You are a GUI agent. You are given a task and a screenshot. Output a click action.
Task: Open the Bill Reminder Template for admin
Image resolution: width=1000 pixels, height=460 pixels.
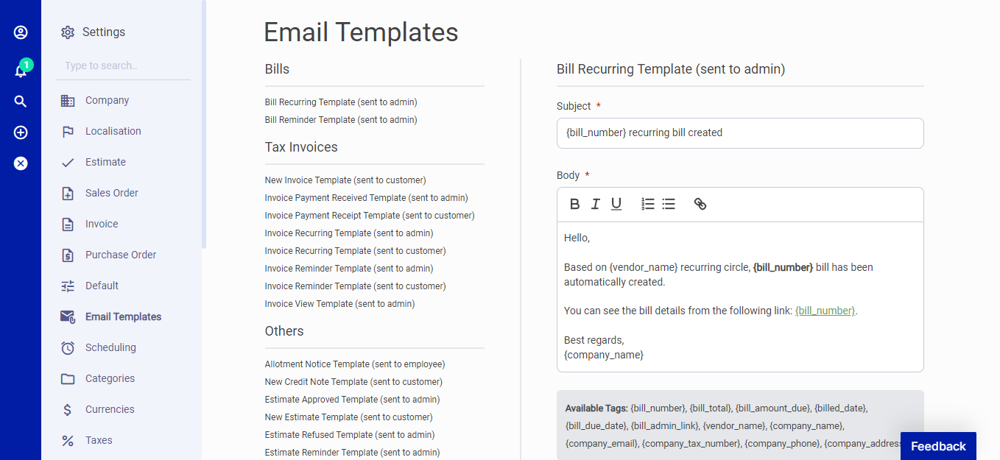(x=341, y=119)
